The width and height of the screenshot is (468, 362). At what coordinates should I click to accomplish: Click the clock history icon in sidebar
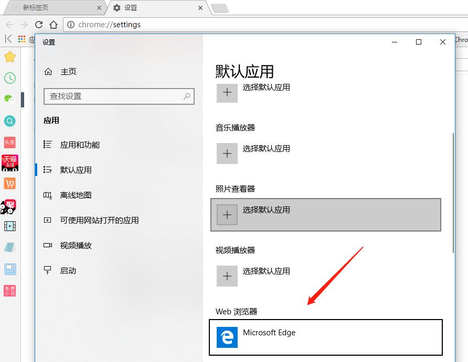coord(10,78)
